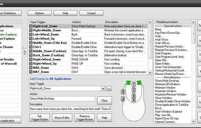The image size is (201, 128).
Task: Sort by the Actions column header
Action: pyautogui.click(x=87, y=22)
